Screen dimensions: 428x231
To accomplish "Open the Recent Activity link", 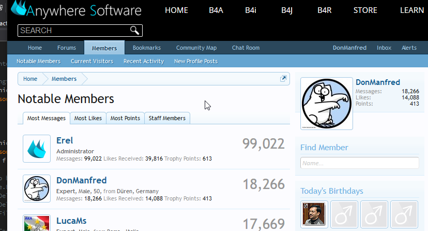I will point(143,61).
